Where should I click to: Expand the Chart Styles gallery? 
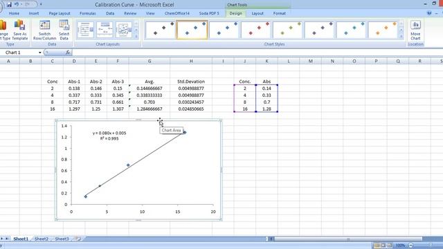tap(401, 37)
